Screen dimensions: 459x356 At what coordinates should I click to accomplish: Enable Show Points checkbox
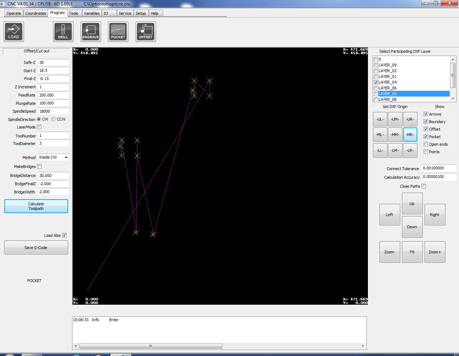click(426, 152)
